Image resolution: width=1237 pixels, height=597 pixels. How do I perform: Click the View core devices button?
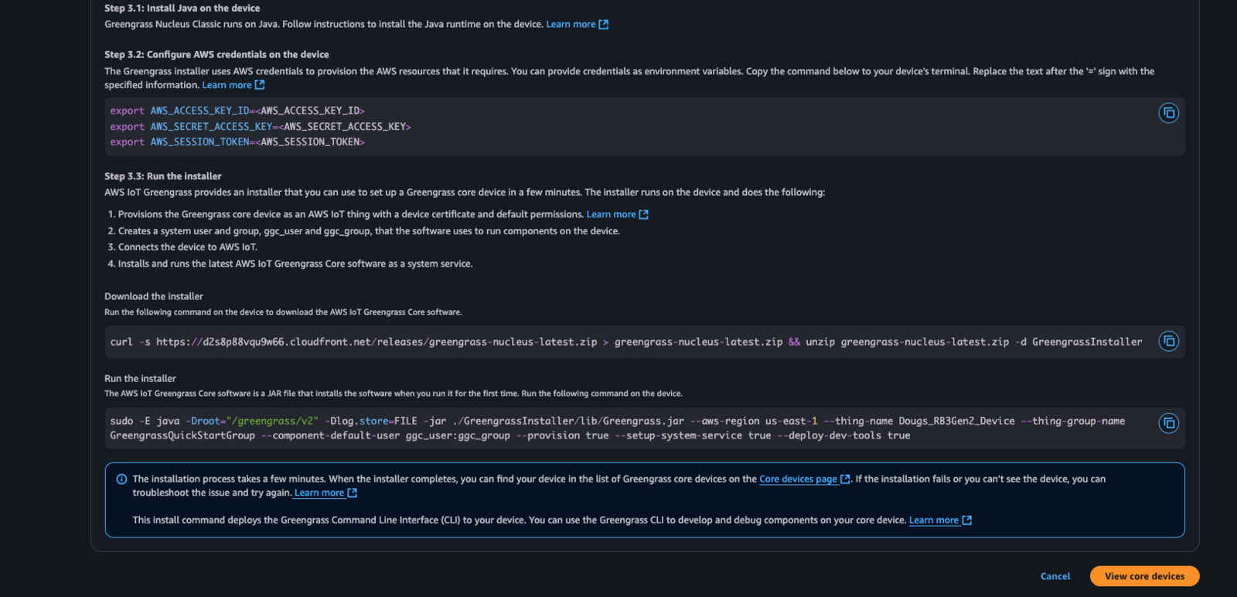click(x=1144, y=576)
